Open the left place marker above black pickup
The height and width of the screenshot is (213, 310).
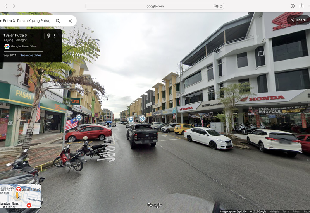click(131, 120)
